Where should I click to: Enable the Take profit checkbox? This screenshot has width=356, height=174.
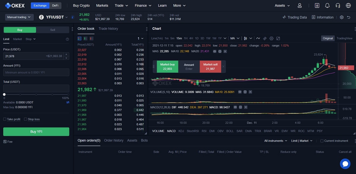point(5,119)
